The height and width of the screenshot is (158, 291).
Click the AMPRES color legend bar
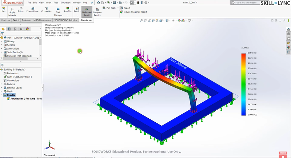point(243,84)
